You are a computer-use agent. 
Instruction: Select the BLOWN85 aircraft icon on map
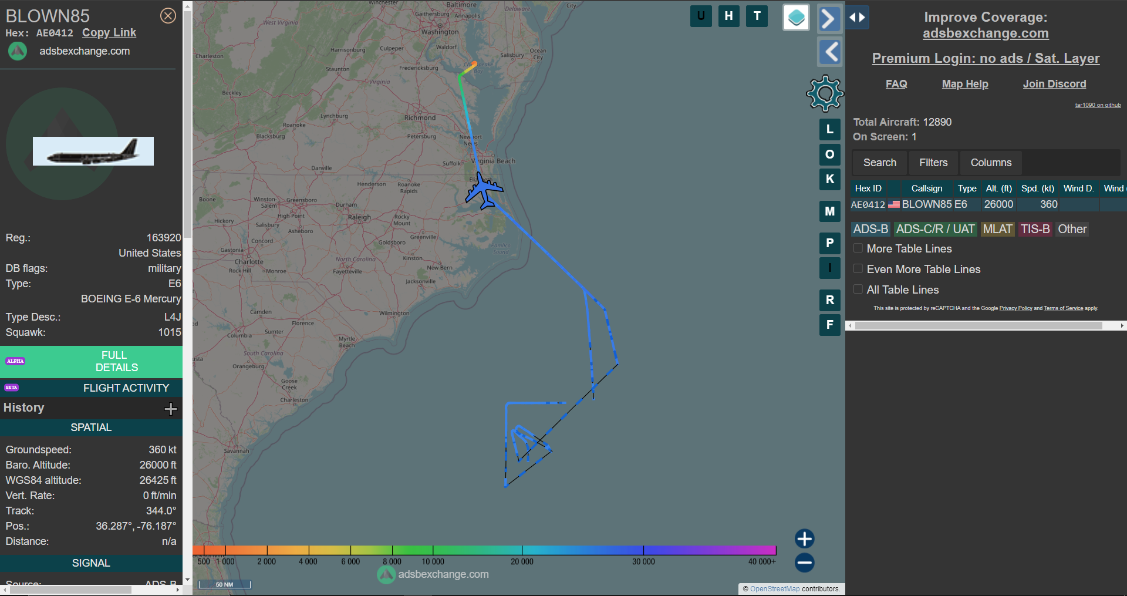[484, 190]
